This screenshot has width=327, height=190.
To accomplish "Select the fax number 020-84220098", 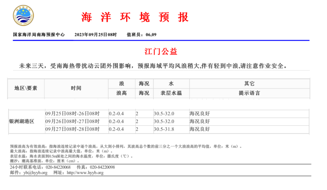I will (x=102, y=167).
